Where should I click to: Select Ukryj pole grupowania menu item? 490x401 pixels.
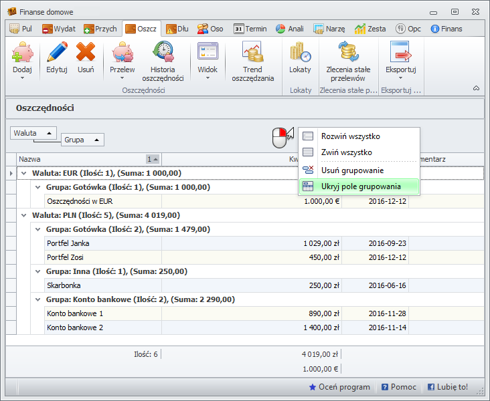(x=360, y=186)
